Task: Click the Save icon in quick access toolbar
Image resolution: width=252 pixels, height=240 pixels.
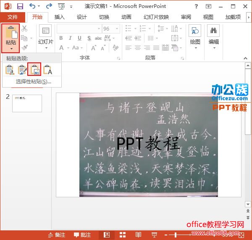Action: (x=20, y=6)
